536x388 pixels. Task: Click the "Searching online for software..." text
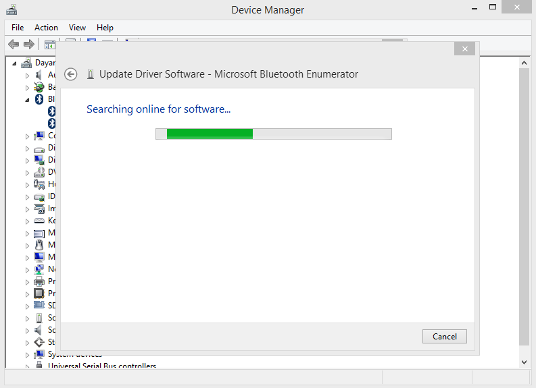pos(158,109)
